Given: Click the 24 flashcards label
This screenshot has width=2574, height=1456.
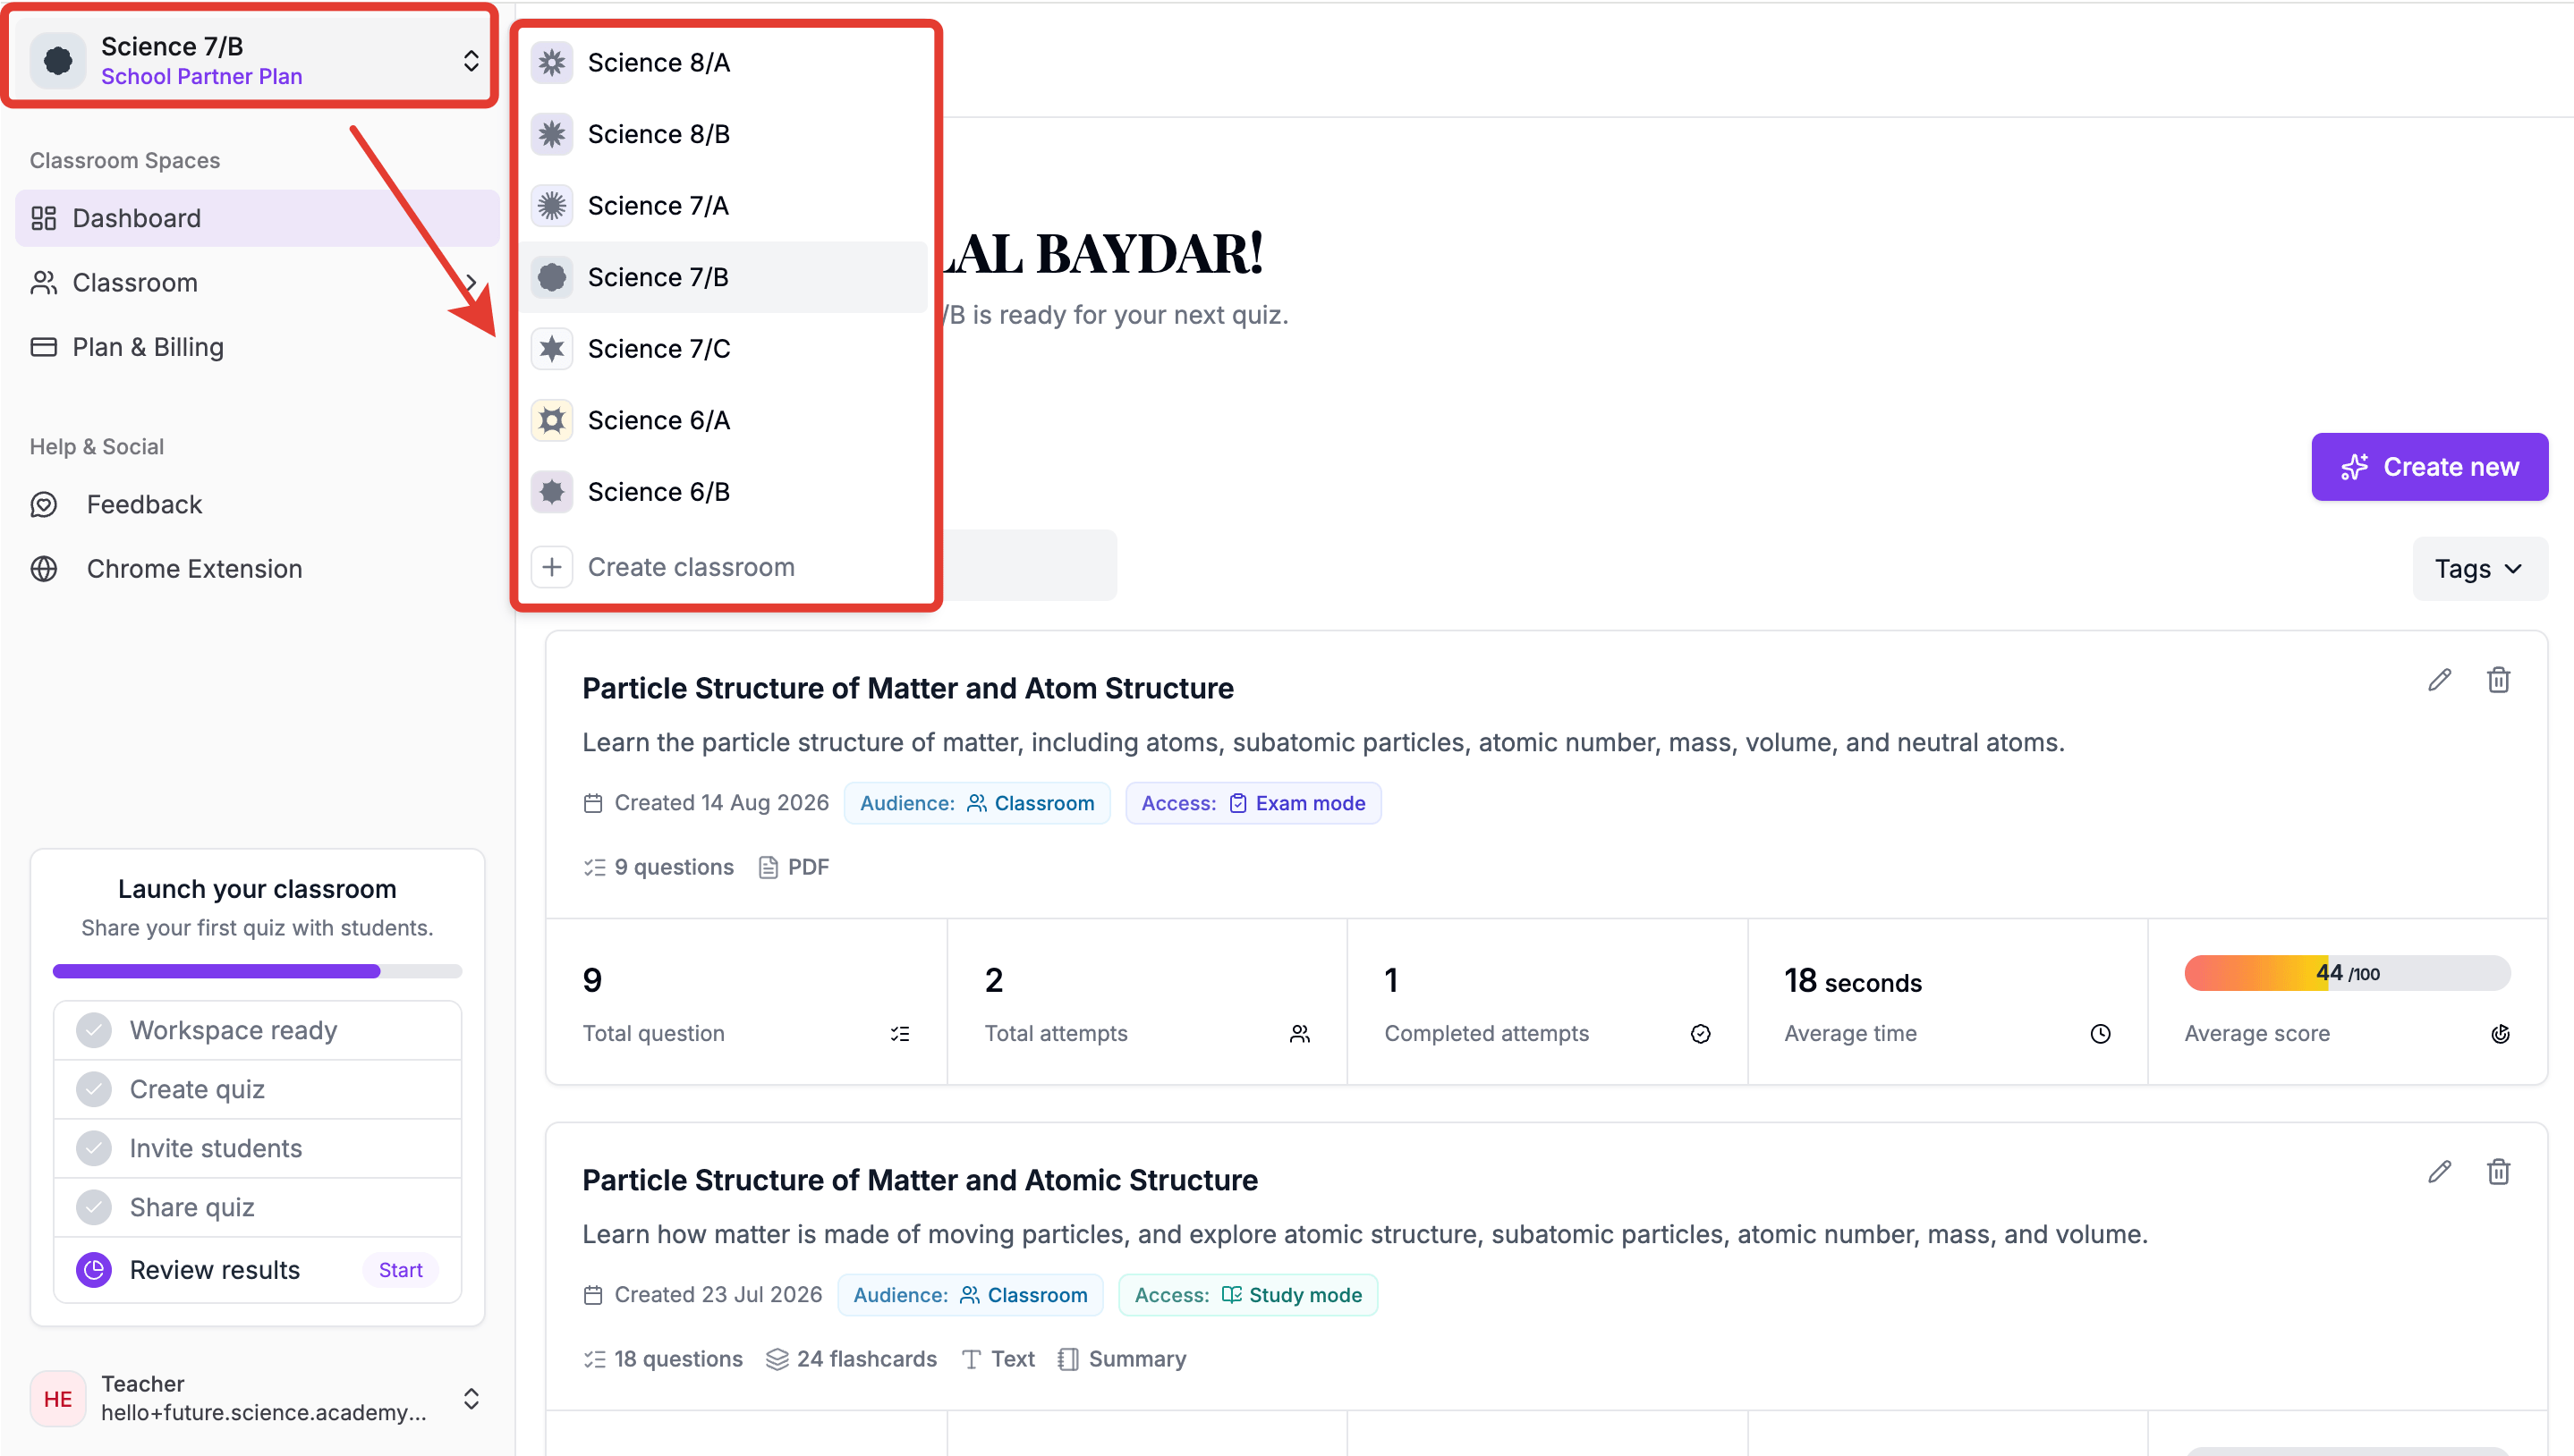Looking at the screenshot, I should pos(852,1359).
